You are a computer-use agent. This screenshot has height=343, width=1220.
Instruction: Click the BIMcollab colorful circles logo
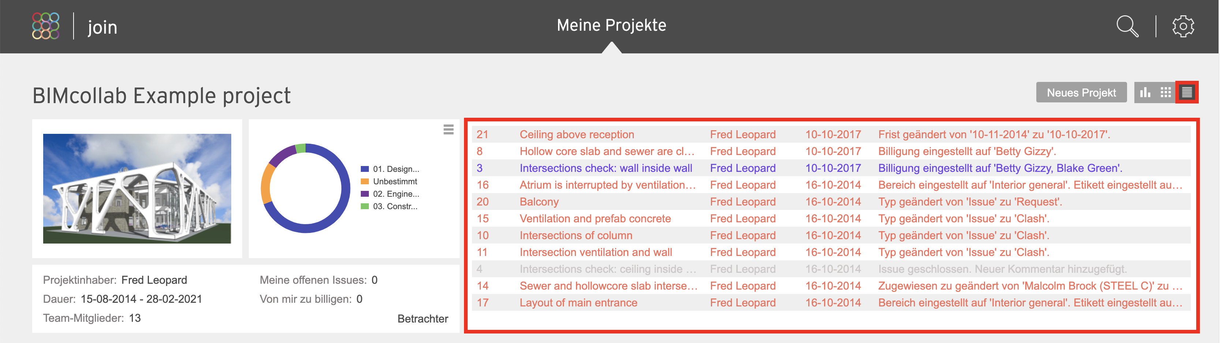[45, 26]
